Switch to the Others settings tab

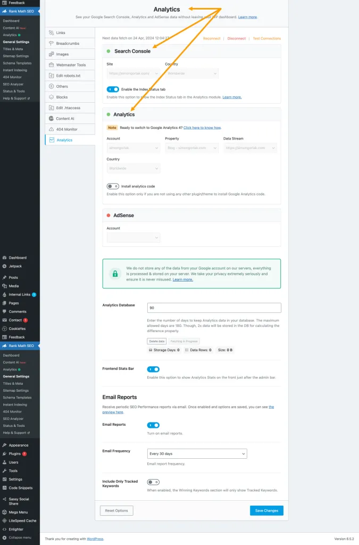(x=70, y=87)
